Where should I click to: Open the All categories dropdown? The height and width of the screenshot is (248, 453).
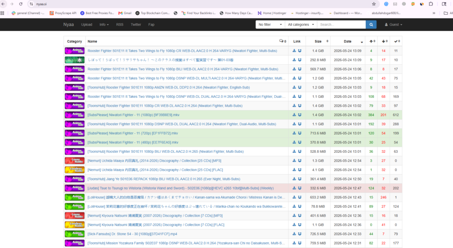301,24
